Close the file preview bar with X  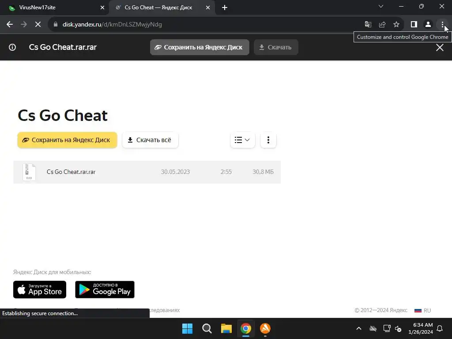(x=440, y=47)
